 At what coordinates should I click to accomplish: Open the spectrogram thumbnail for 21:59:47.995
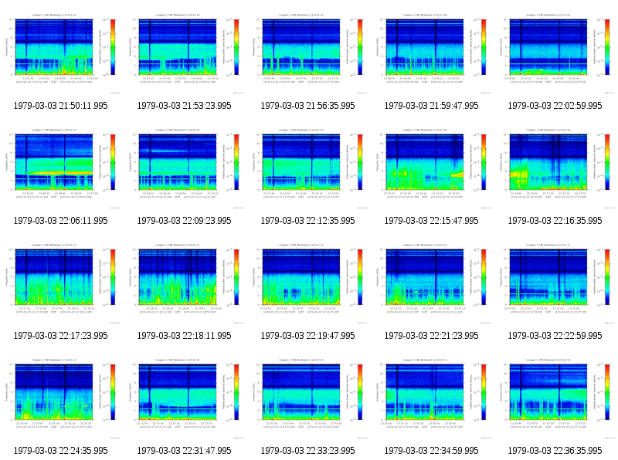pos(431,53)
